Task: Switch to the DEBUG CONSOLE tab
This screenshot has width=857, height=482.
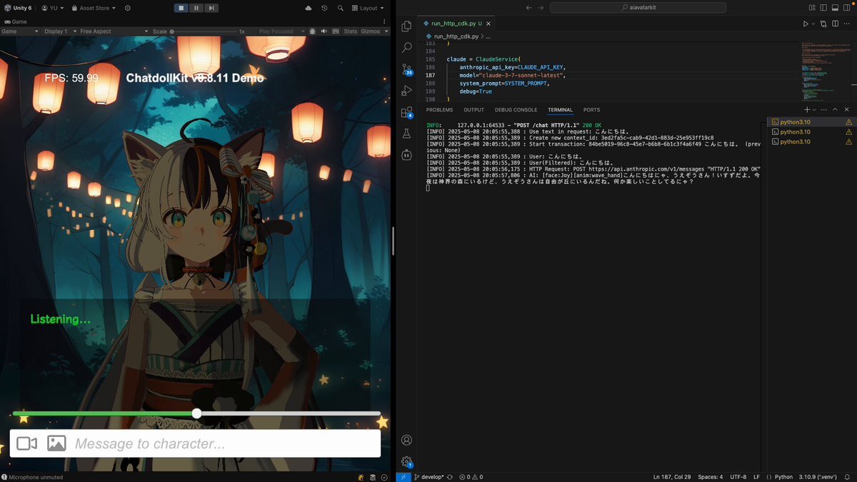Action: point(516,110)
